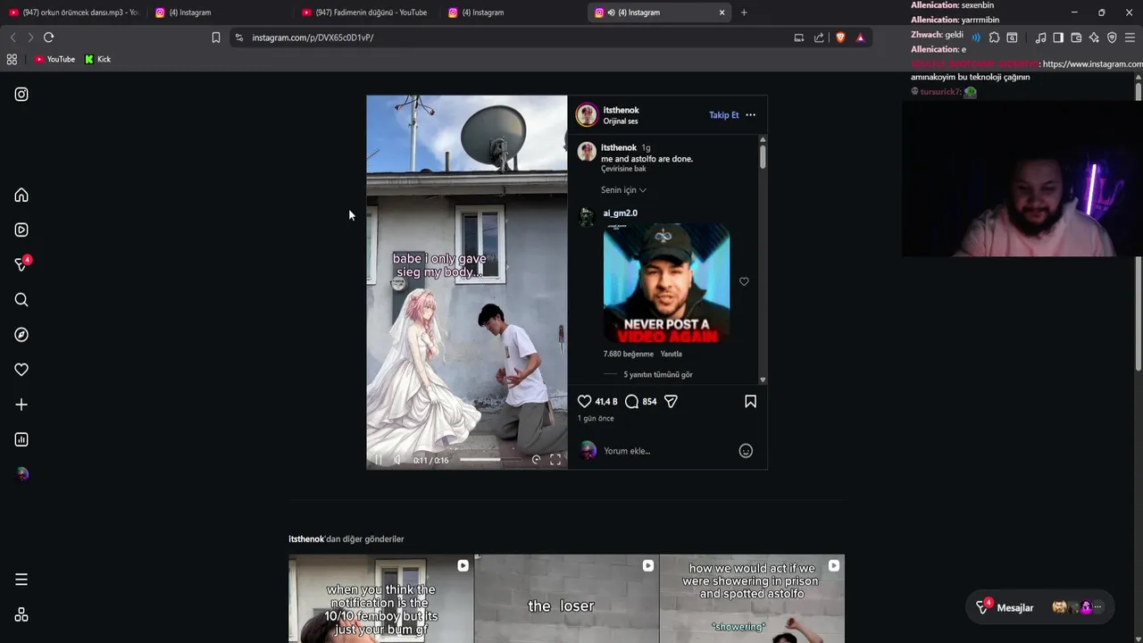Enter fullscreen on the video
This screenshot has height=643, width=1143.
click(x=555, y=460)
